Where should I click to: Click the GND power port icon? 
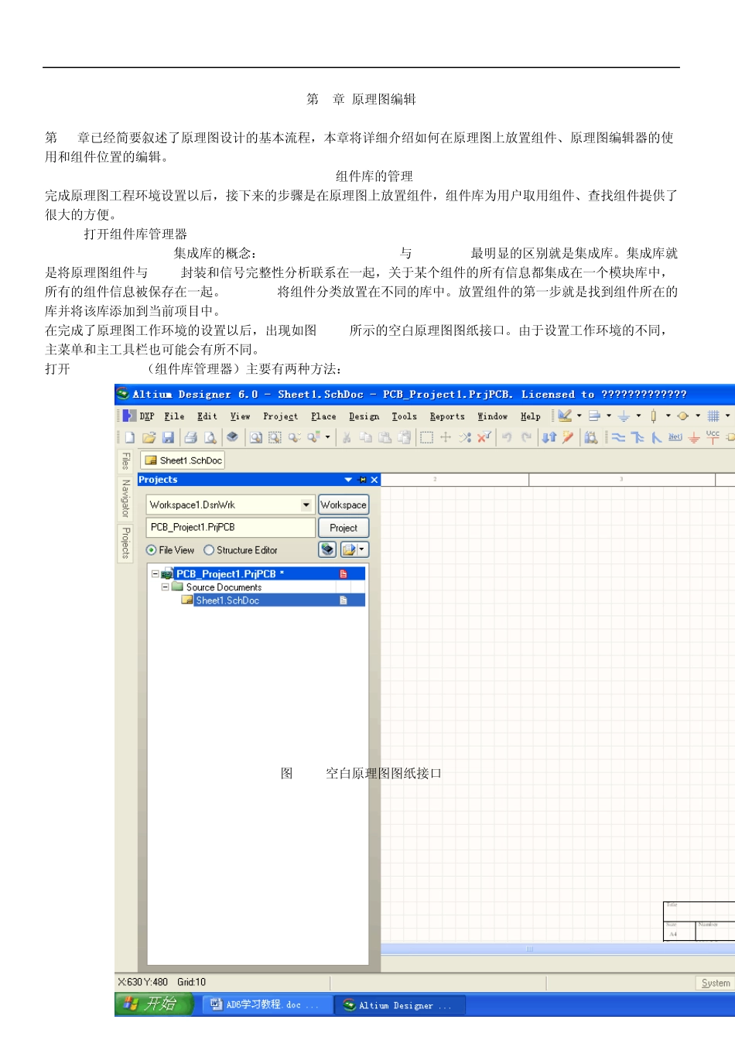coord(694,438)
